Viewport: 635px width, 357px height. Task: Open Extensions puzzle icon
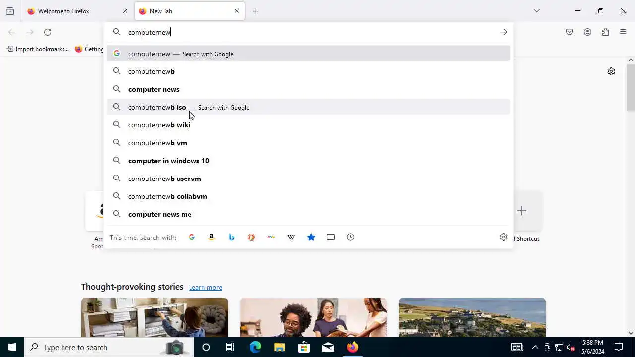[605, 32]
